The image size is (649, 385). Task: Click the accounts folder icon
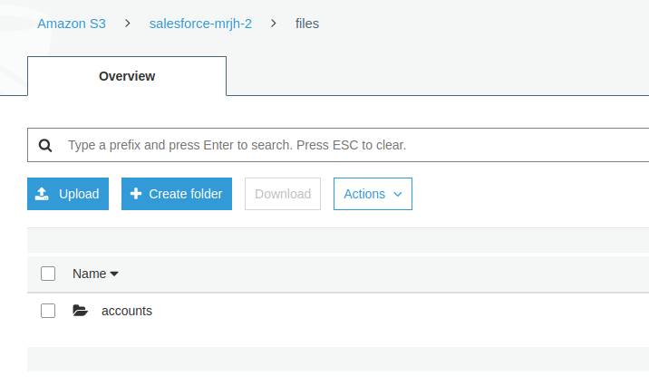coord(80,311)
